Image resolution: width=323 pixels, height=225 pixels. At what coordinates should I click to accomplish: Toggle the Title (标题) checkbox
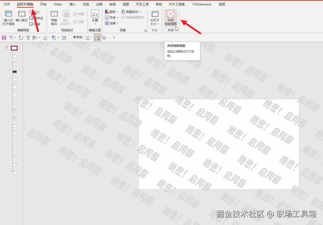coord(75,14)
